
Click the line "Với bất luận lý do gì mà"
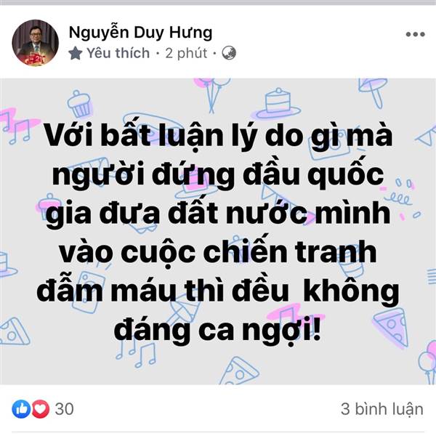[218, 137]
